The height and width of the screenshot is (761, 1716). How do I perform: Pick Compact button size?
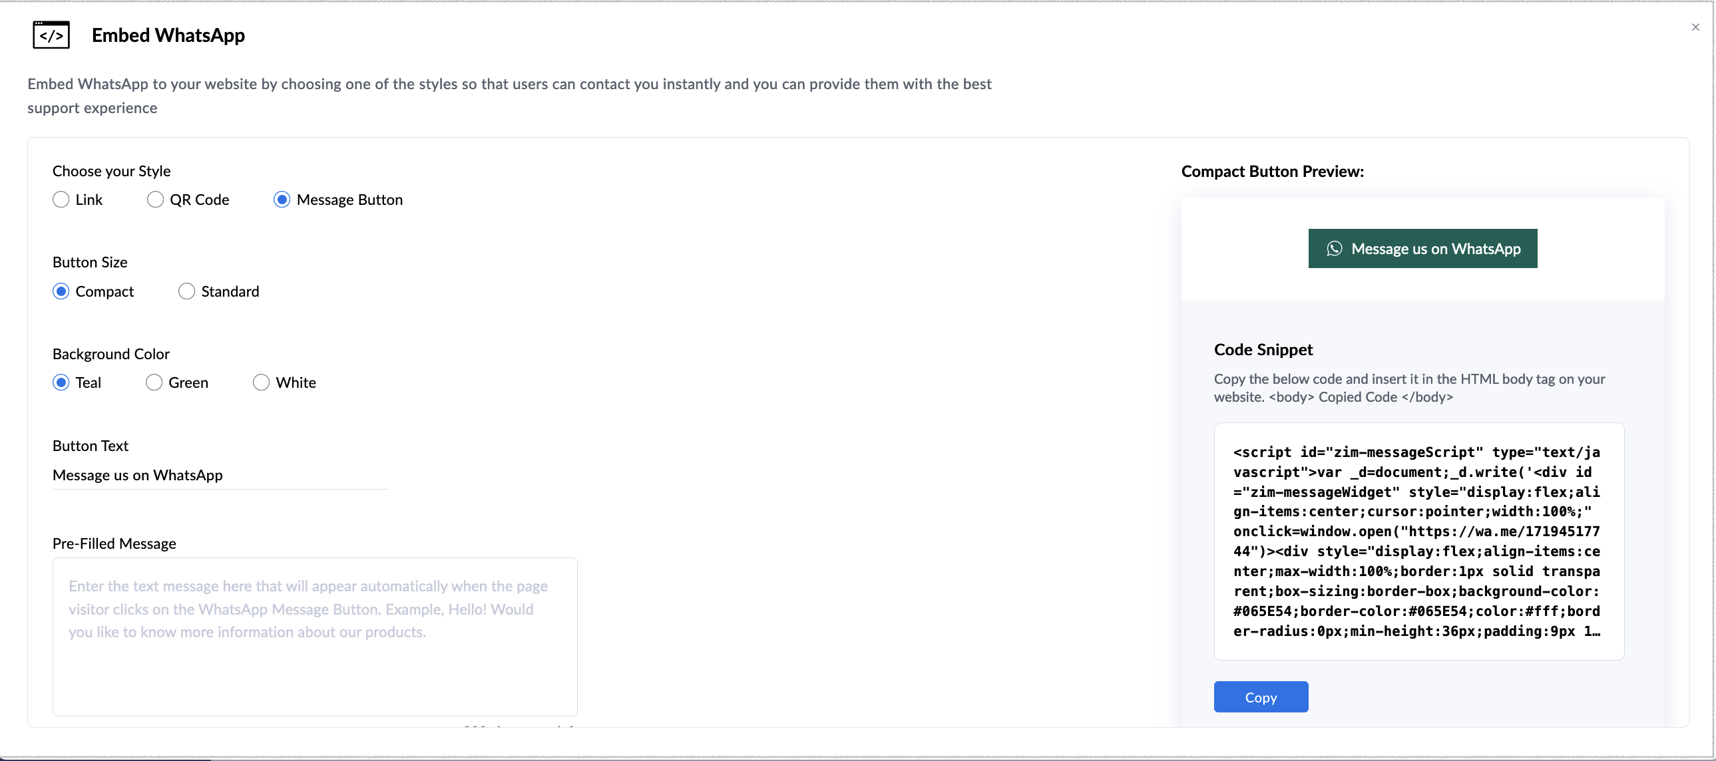(x=61, y=291)
